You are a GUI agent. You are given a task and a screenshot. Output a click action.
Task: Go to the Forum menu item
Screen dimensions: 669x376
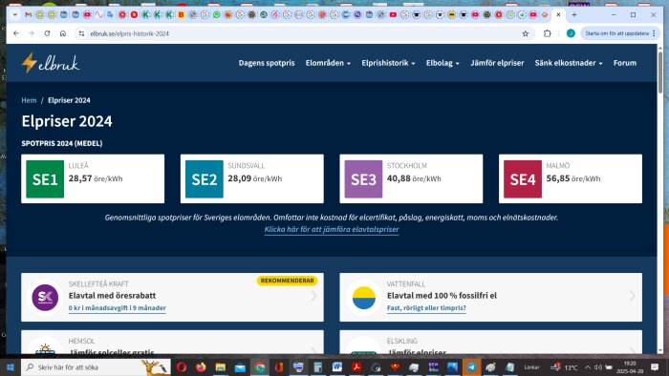(625, 63)
